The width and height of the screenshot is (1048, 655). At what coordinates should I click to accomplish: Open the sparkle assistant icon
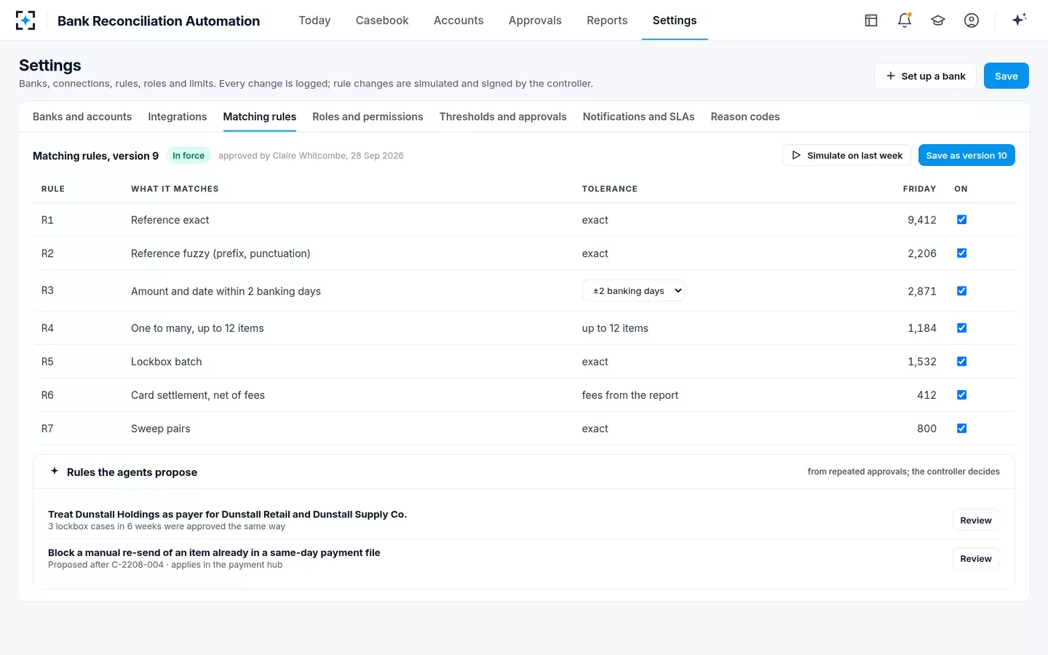coord(1019,20)
